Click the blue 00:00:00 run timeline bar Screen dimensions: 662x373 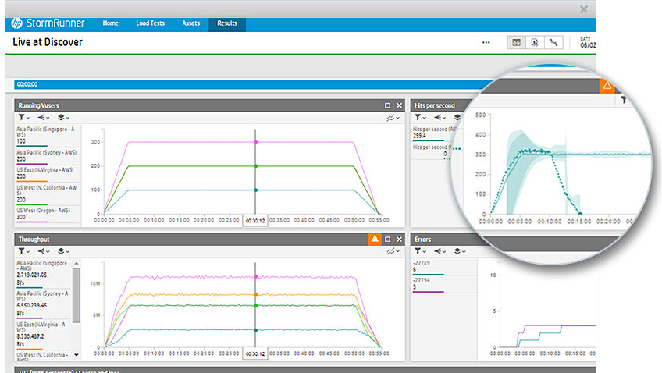tap(253, 84)
